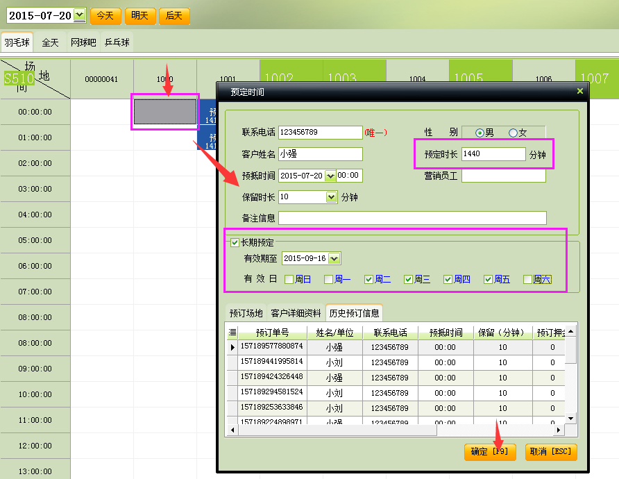Click the 联系电话 input field

[x=320, y=133]
